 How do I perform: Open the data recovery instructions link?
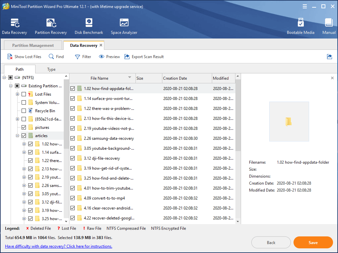[58, 246]
